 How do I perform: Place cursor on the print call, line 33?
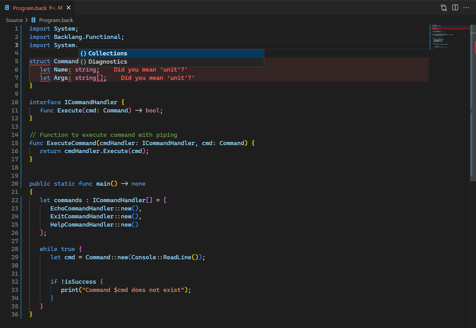pyautogui.click(x=69, y=290)
